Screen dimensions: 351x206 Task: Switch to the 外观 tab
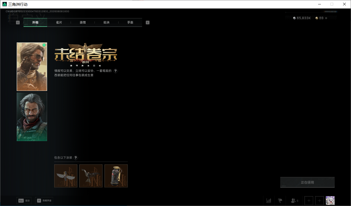[x=35, y=22]
